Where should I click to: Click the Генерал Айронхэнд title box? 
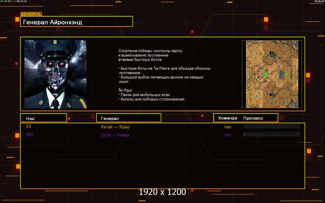coord(77,21)
